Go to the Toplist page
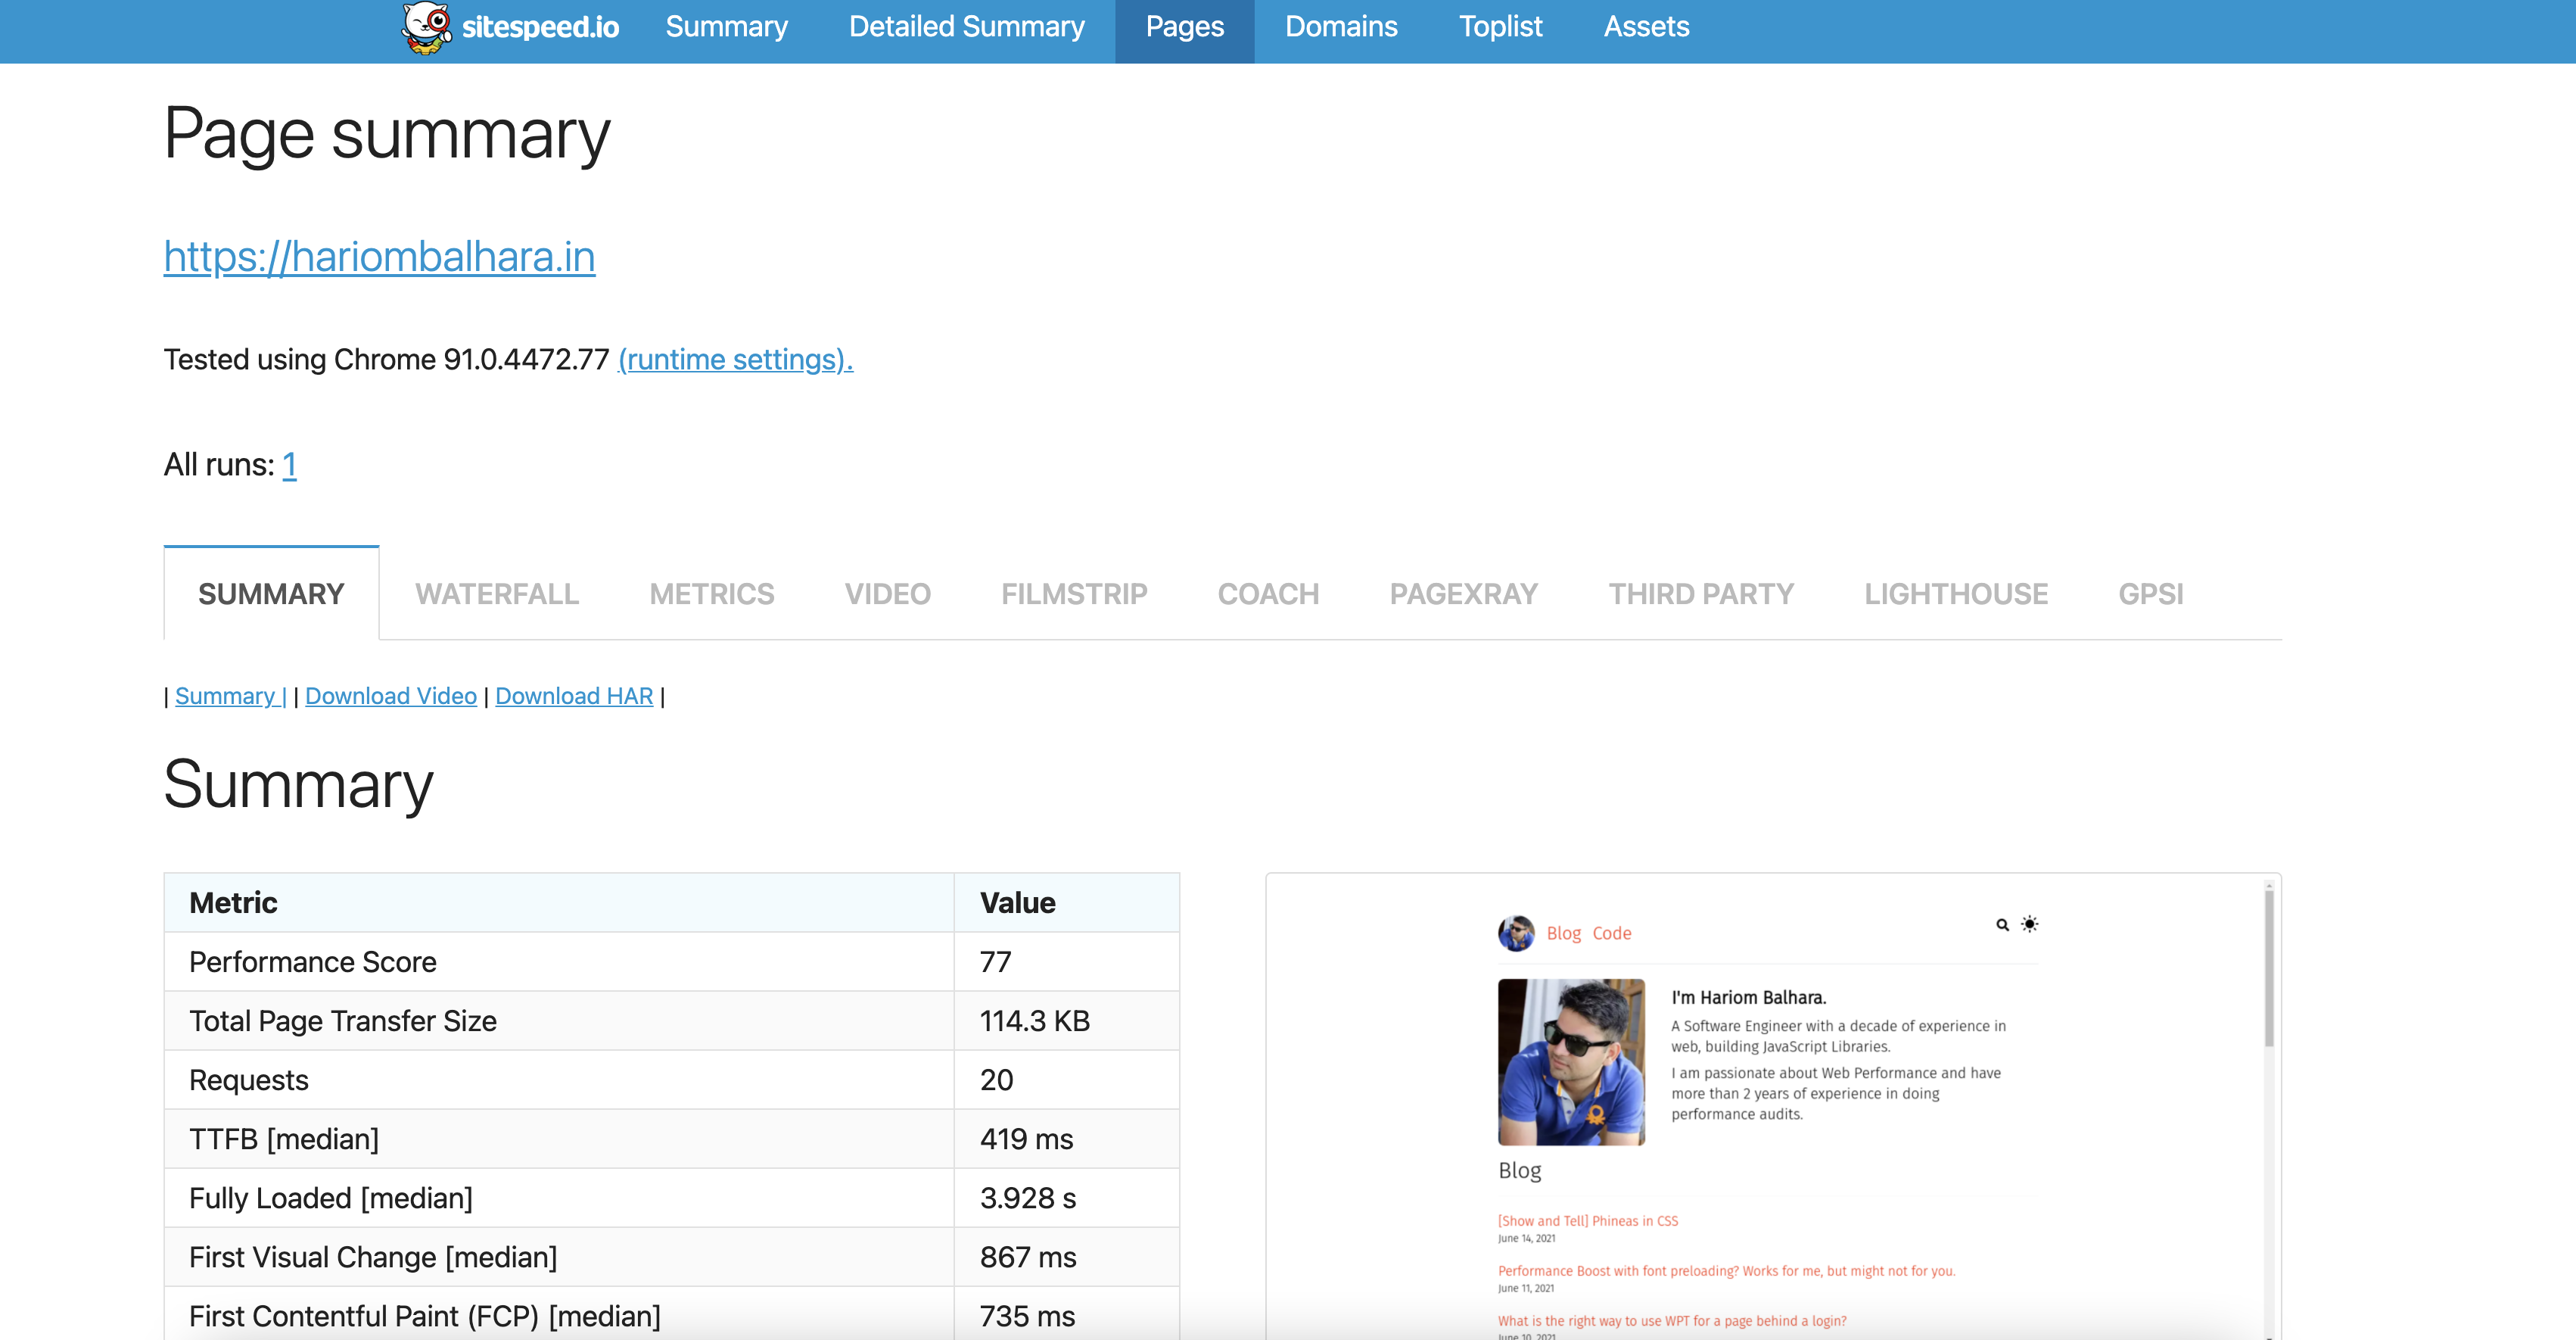 [1500, 27]
